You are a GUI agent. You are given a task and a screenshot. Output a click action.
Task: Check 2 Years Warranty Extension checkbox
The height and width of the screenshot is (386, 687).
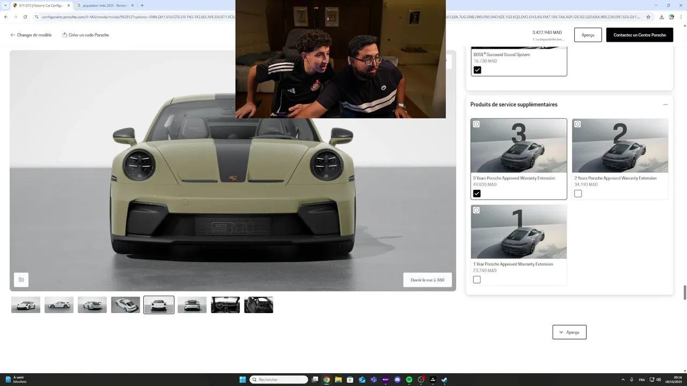click(578, 194)
